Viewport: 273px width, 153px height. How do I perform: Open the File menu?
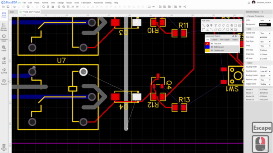pos(24,3)
